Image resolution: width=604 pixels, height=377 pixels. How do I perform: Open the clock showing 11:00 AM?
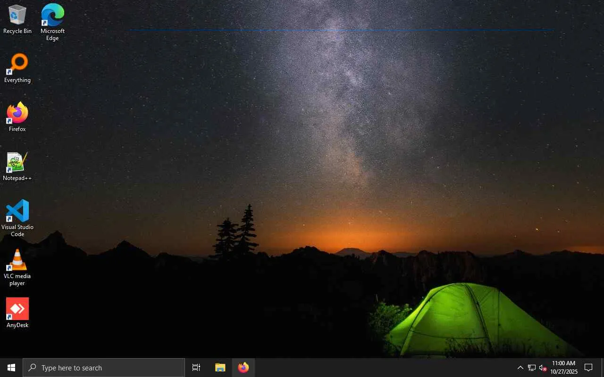[564, 368]
